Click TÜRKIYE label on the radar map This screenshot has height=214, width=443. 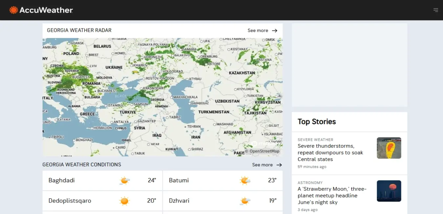click(128, 112)
